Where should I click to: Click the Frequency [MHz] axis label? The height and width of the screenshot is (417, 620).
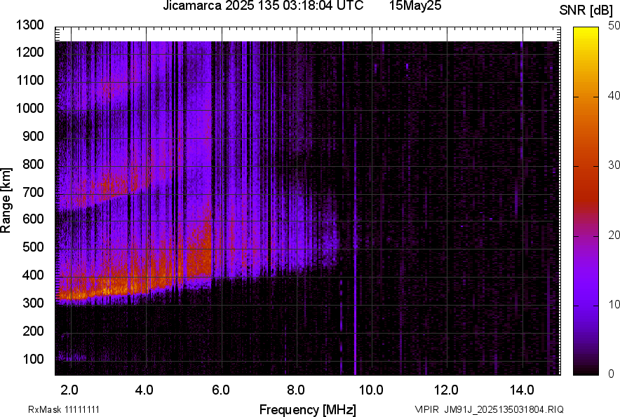pyautogui.click(x=307, y=409)
